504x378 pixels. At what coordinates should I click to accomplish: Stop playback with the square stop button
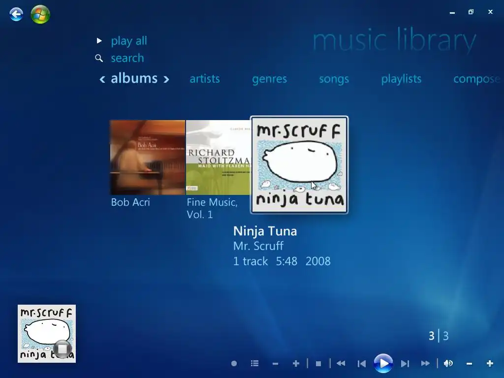[x=318, y=364]
